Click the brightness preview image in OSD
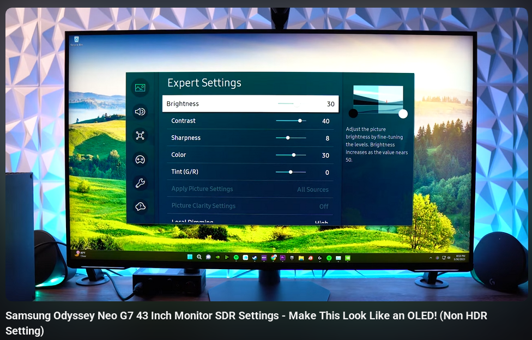532x340 pixels. coord(378,100)
